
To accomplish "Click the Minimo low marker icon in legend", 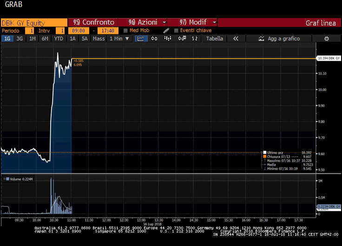I will [x=265, y=168].
